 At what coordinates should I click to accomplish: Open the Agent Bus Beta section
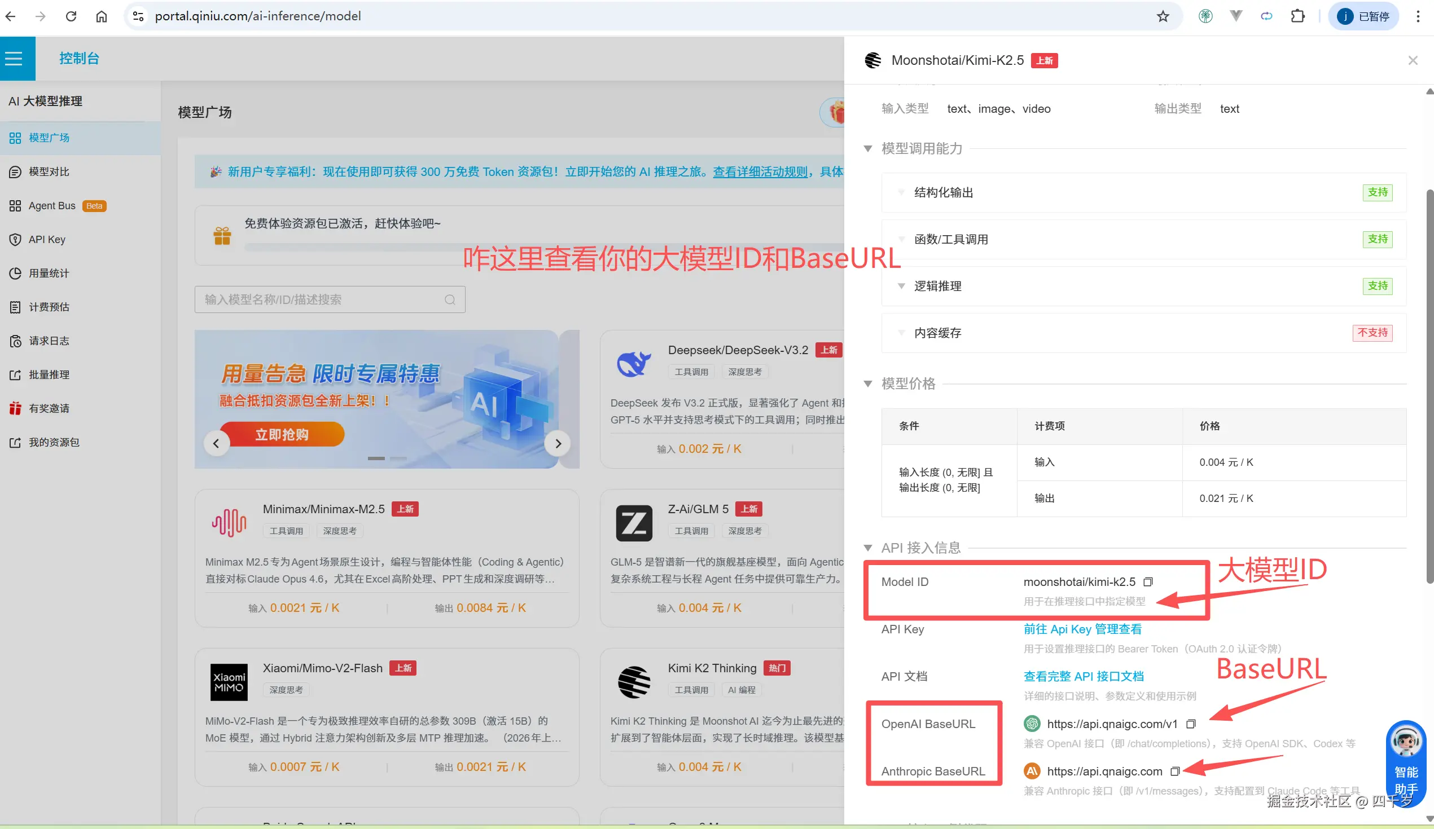pos(52,205)
